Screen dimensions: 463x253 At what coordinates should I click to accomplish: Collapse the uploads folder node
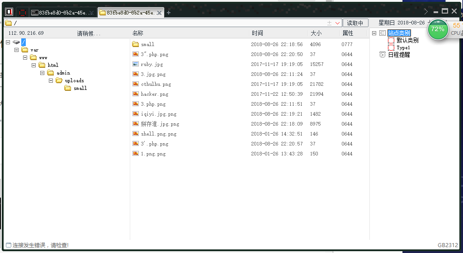click(51, 80)
